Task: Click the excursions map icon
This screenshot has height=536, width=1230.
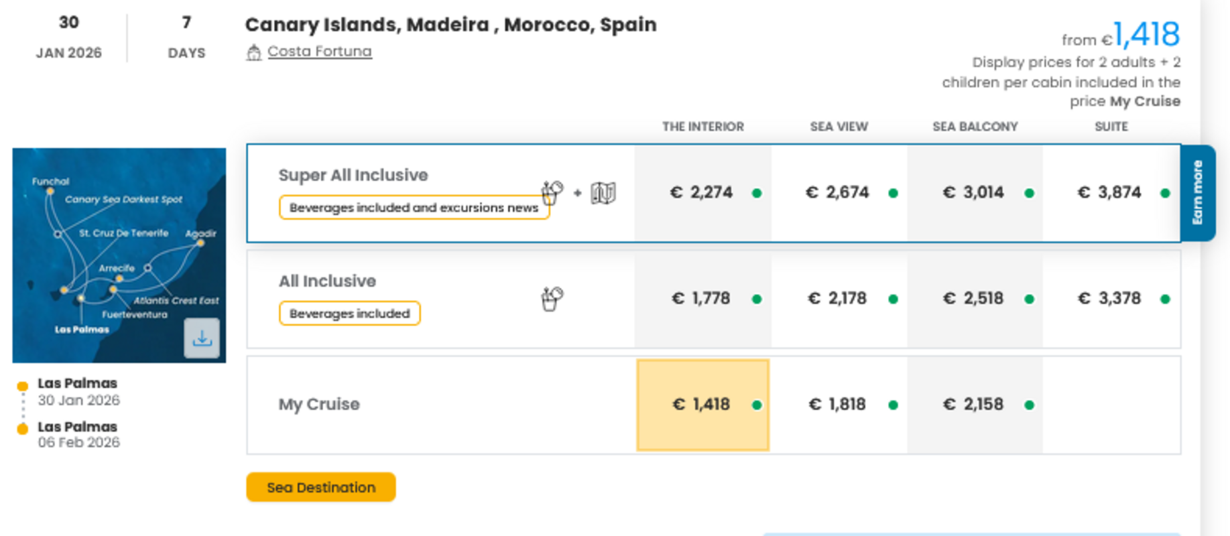Action: pos(603,193)
